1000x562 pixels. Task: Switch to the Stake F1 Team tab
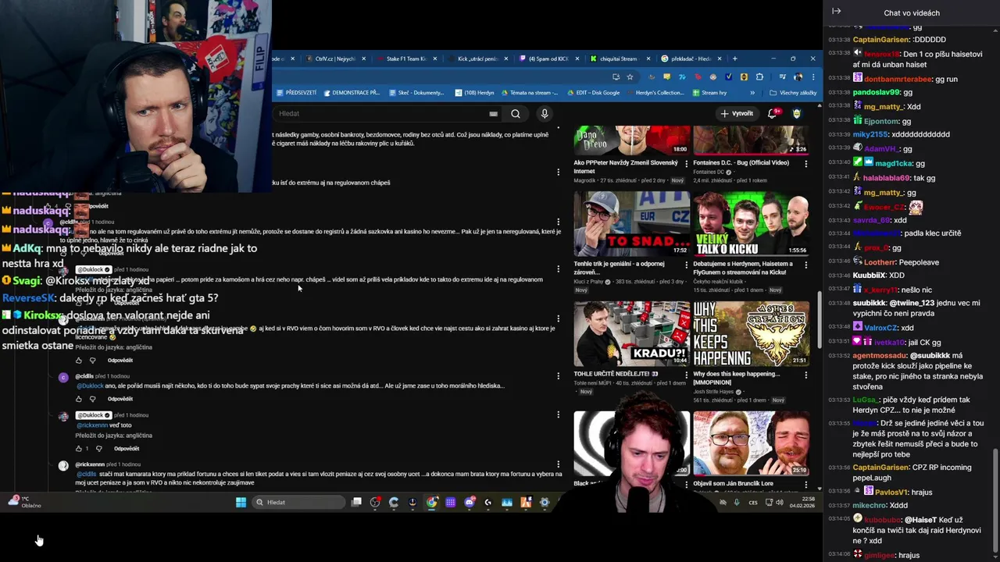[406, 59]
